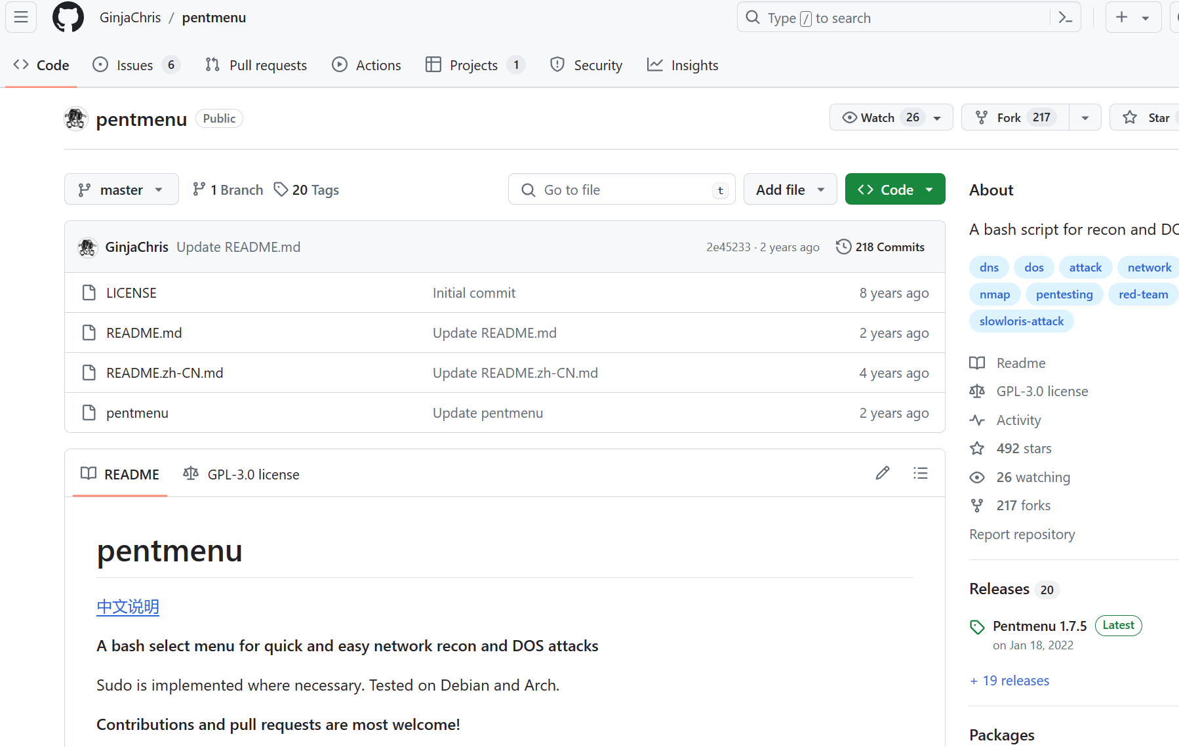This screenshot has width=1179, height=747.
Task: Open the master branch selector
Action: 121,190
